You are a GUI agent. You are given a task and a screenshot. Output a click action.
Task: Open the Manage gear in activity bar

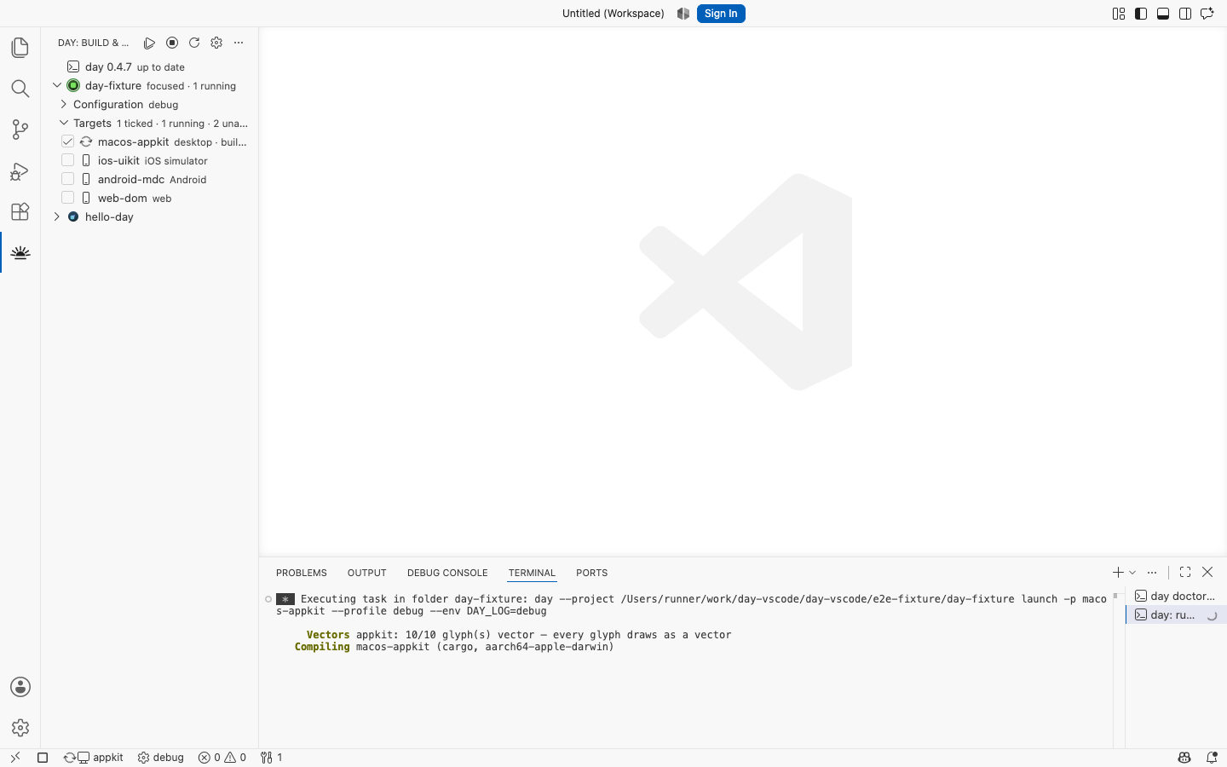tap(20, 728)
